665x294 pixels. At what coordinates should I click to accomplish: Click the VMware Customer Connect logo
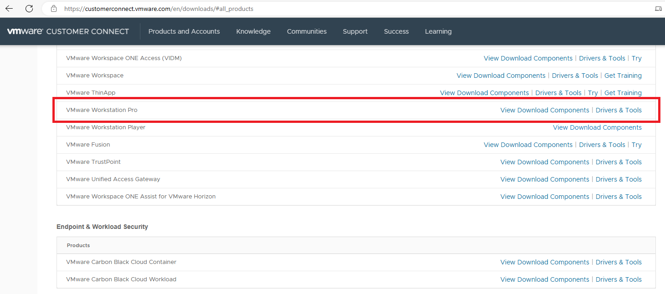tap(68, 31)
